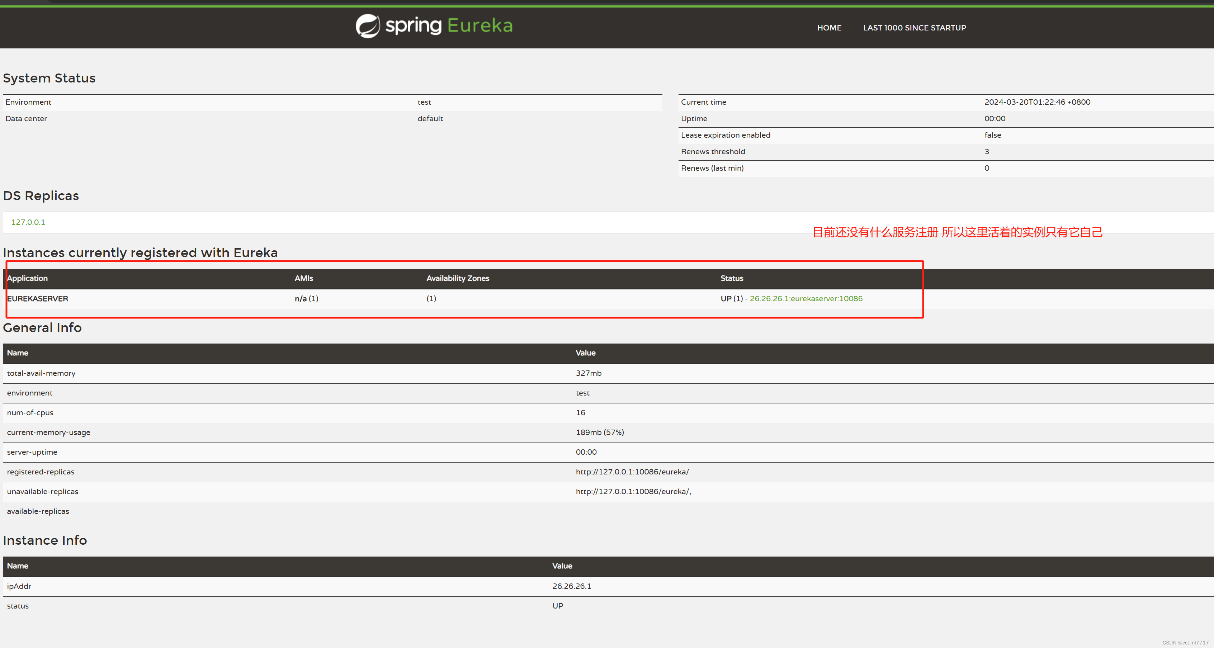Image resolution: width=1214 pixels, height=648 pixels.
Task: Select the UP (1) status text
Action: click(x=731, y=298)
